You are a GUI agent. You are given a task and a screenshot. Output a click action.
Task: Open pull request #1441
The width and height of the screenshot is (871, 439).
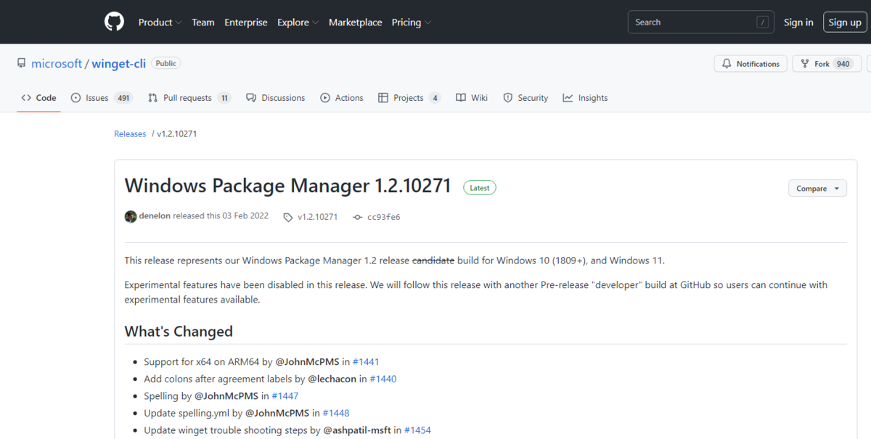[366, 362]
